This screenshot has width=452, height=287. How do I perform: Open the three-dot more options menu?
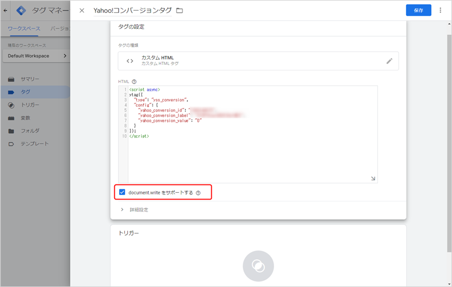coord(440,10)
